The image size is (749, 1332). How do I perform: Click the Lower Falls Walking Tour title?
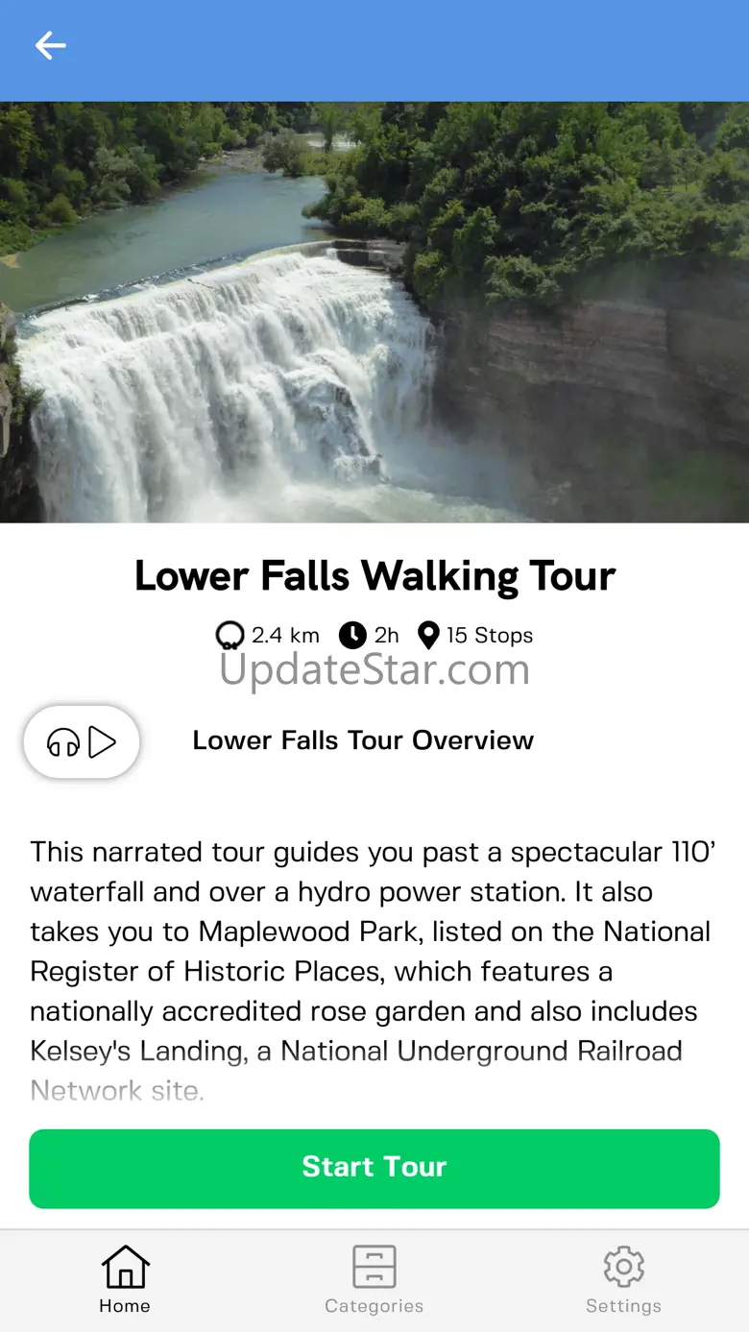tap(374, 576)
